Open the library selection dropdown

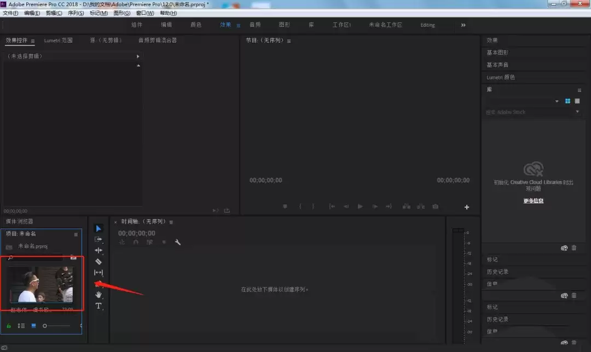coord(557,101)
